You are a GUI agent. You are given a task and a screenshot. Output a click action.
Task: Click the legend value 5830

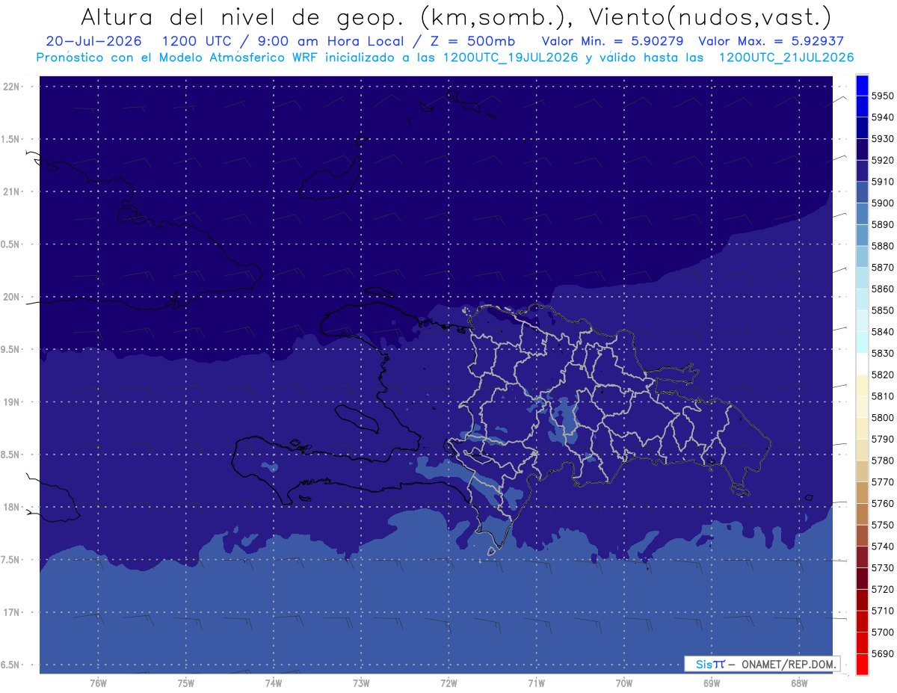pyautogui.click(x=882, y=354)
